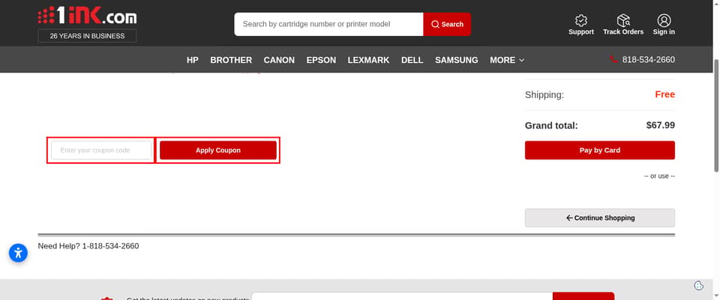Viewport: 720px width, 300px height.
Task: Open the DELL menu
Action: point(412,60)
